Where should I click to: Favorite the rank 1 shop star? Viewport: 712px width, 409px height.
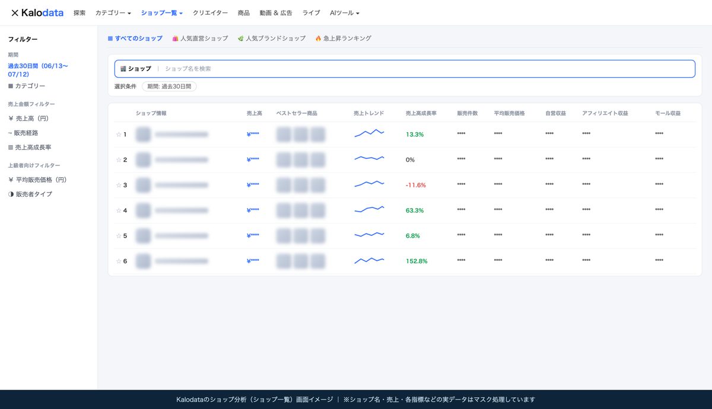coord(119,135)
